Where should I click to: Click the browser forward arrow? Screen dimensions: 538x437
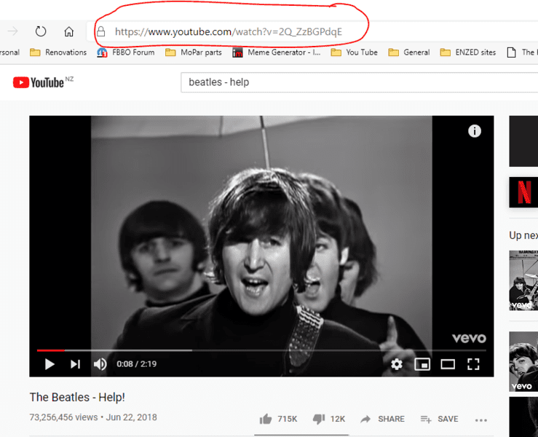click(x=12, y=31)
